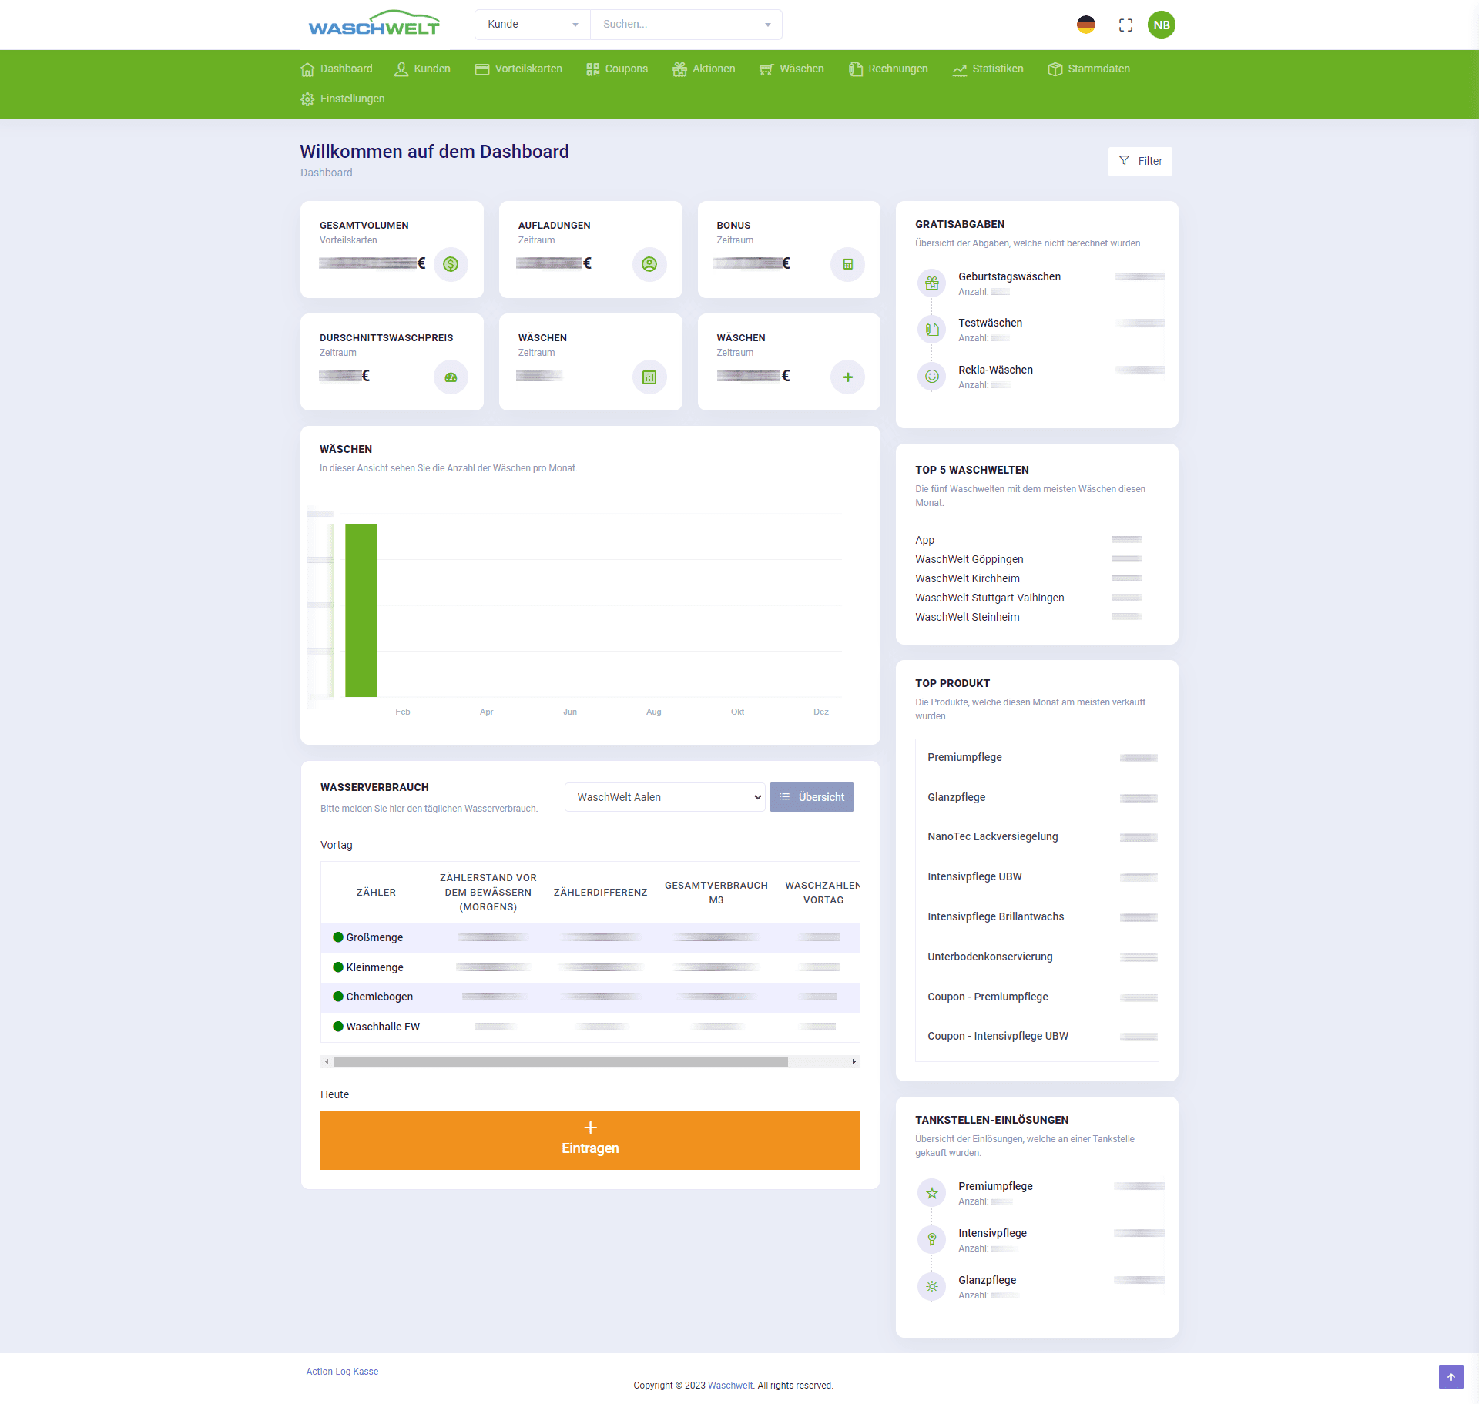This screenshot has height=1404, width=1479.
Task: Click the Tankstellen Glanzpflege sun icon
Action: (932, 1286)
